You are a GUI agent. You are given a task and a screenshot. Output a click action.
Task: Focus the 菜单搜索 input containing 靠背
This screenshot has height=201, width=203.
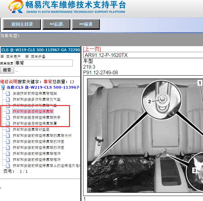click(44, 63)
